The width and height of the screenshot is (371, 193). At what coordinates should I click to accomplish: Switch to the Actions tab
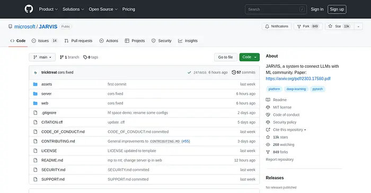point(109,41)
